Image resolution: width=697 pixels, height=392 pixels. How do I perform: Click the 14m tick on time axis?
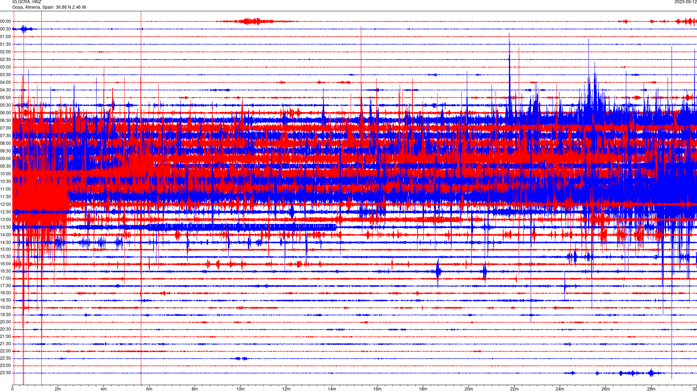332,389
